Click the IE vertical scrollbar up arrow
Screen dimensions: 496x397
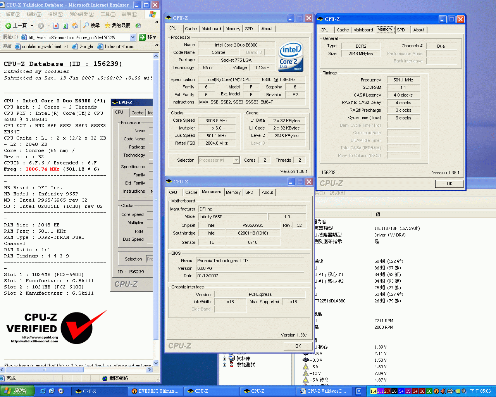pos(156,56)
